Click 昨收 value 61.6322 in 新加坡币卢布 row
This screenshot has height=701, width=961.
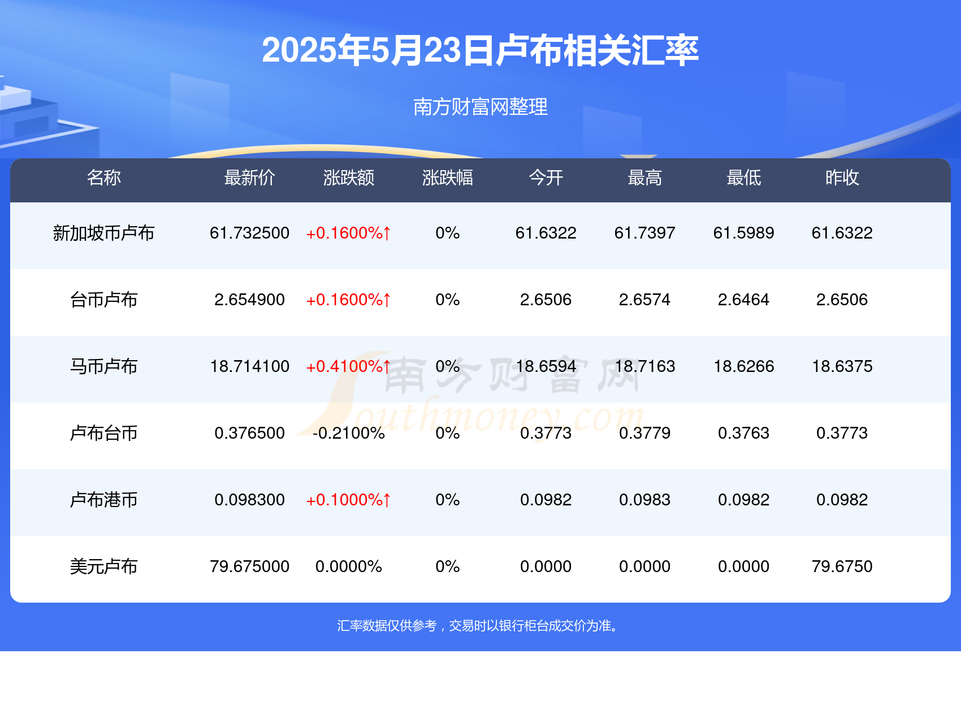[x=842, y=233]
